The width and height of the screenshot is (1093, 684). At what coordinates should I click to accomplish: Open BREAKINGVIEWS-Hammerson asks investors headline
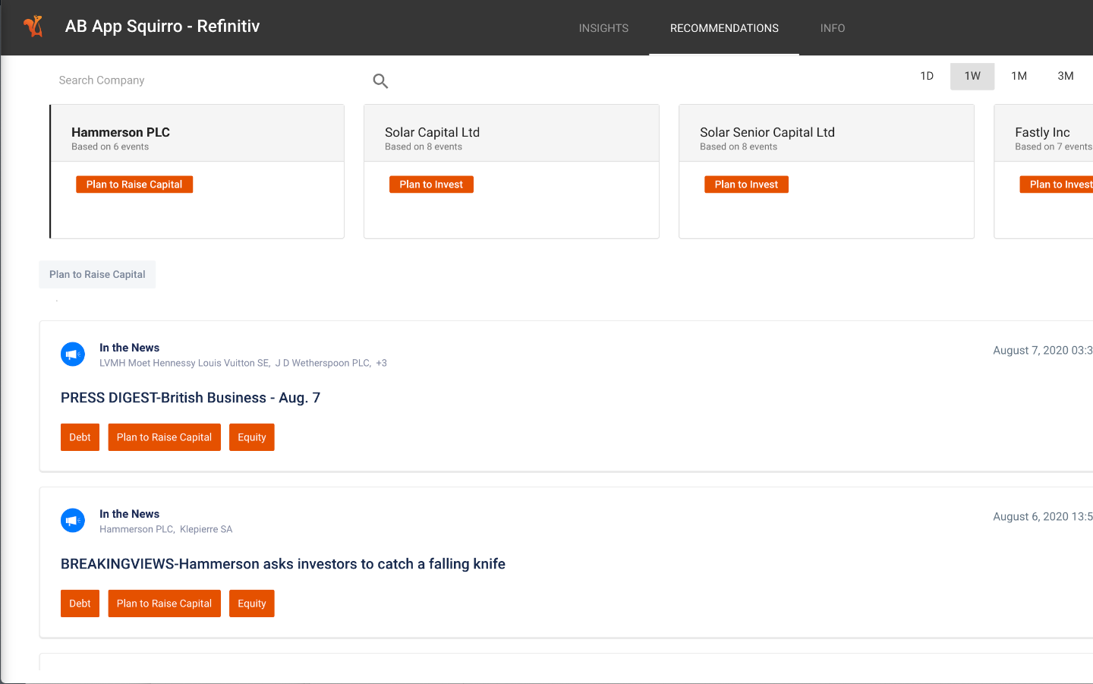(283, 564)
